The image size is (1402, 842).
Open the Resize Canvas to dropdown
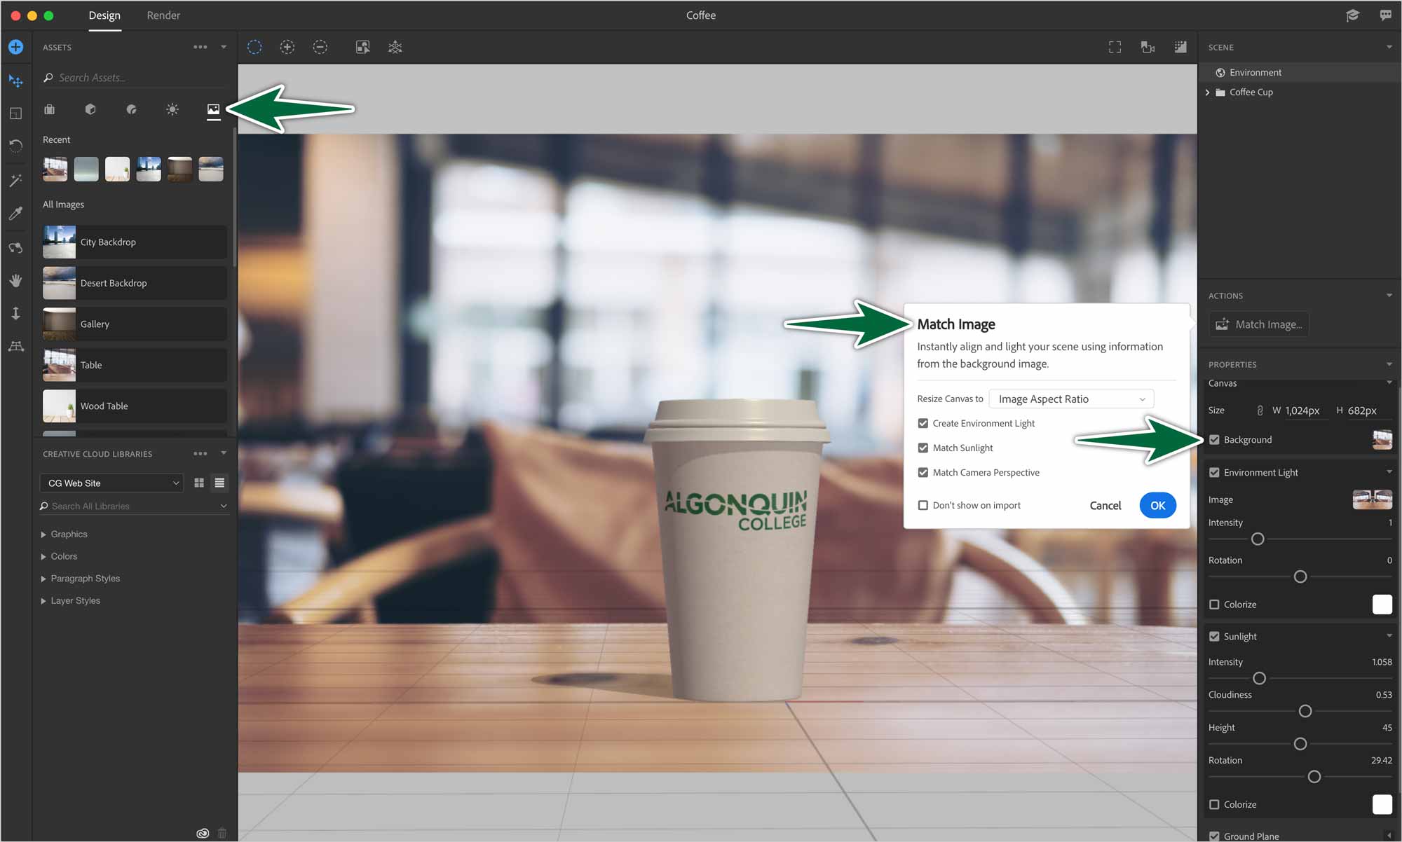point(1070,399)
